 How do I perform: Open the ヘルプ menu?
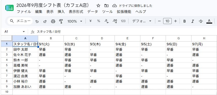click(x=141, y=12)
